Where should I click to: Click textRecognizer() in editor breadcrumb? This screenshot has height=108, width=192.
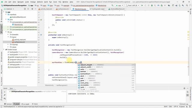click(62, 85)
